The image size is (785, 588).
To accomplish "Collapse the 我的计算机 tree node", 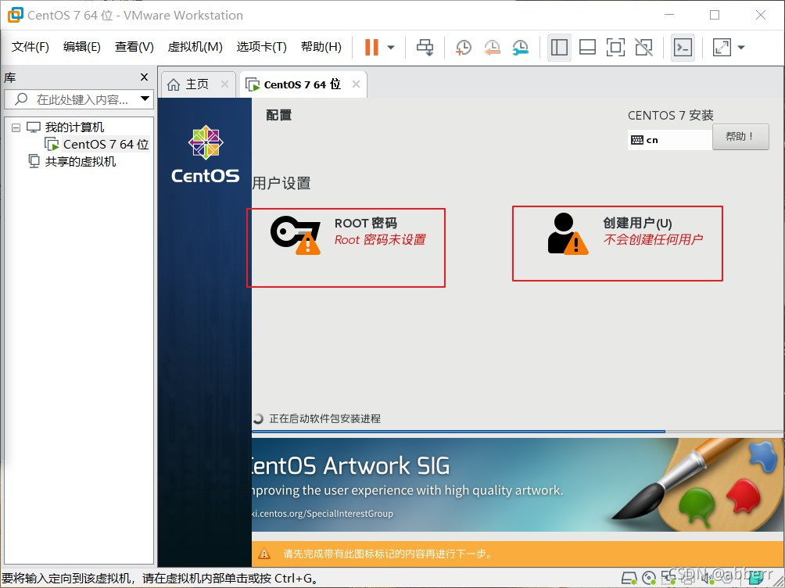I will [x=16, y=127].
